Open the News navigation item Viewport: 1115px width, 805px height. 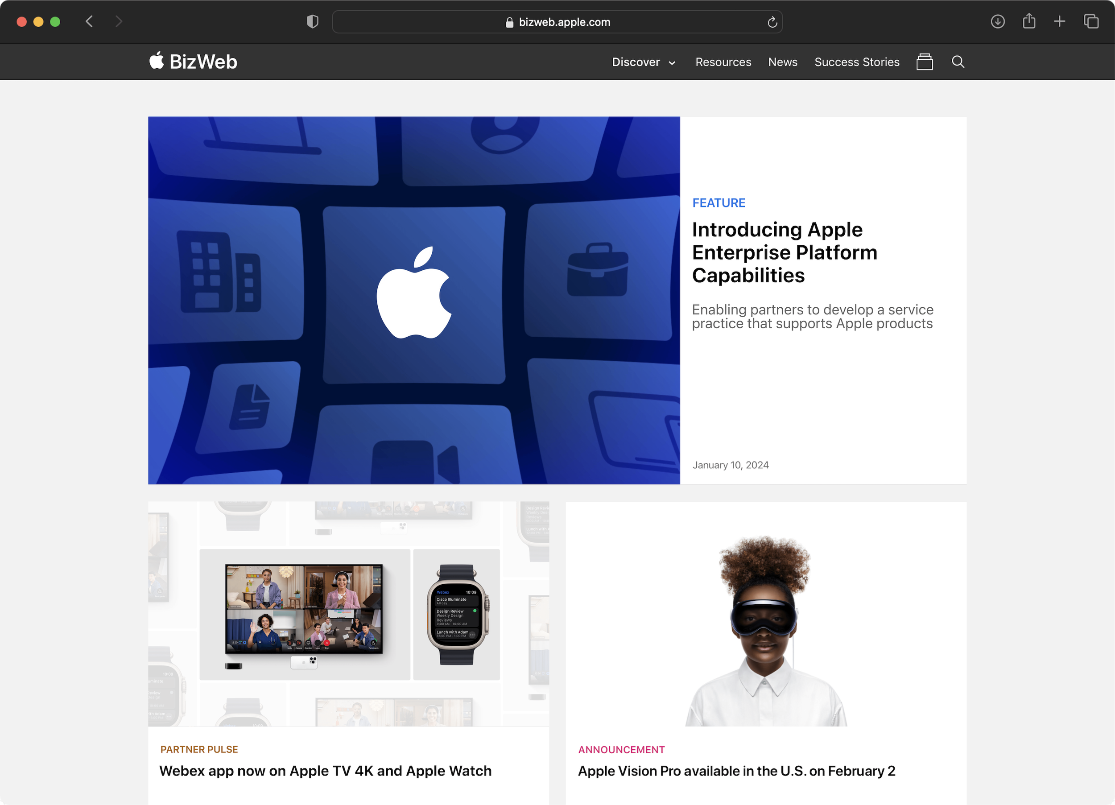coord(783,62)
